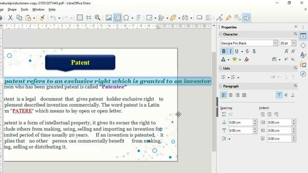Align paragraph to center
Screen dimensions: 308x173
[x=231, y=95]
